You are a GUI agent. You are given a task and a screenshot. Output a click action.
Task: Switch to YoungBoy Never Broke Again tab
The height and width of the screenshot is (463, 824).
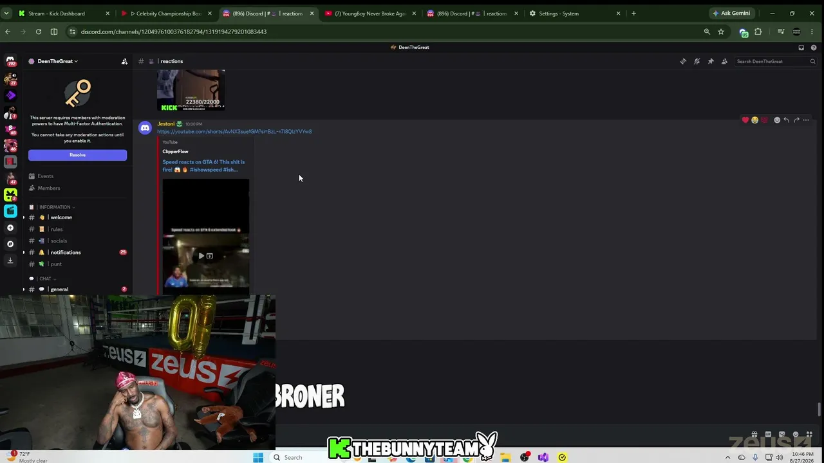click(370, 13)
